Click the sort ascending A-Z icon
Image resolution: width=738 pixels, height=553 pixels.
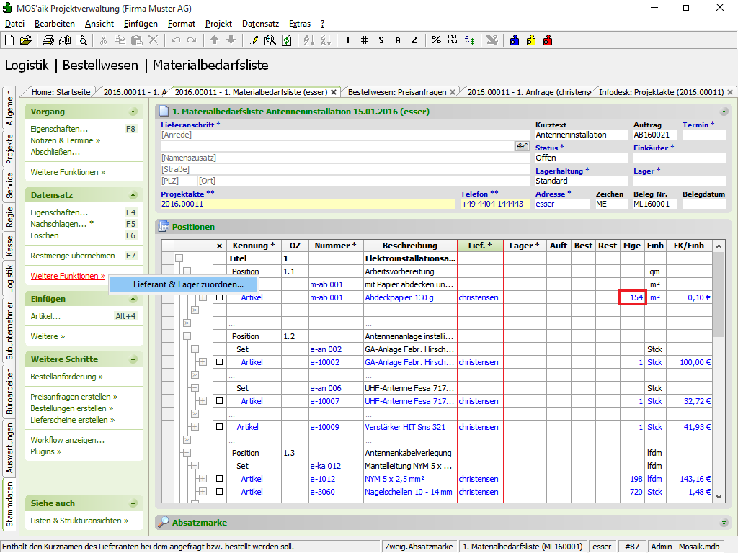pos(308,40)
